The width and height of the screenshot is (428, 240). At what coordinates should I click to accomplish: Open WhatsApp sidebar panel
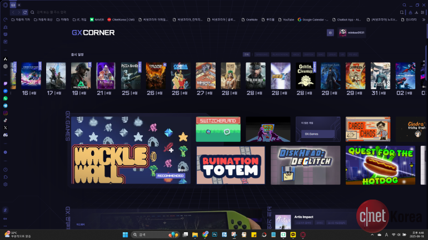coord(5,98)
